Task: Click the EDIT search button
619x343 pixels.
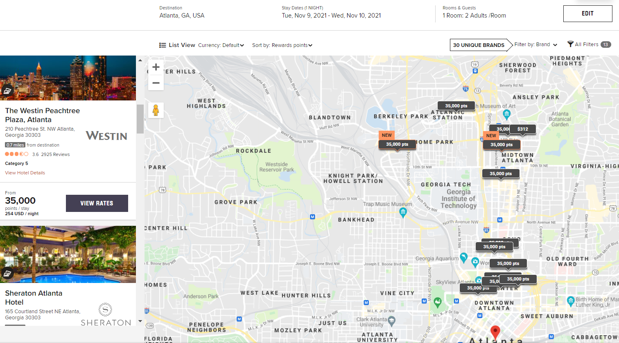Action: tap(587, 13)
